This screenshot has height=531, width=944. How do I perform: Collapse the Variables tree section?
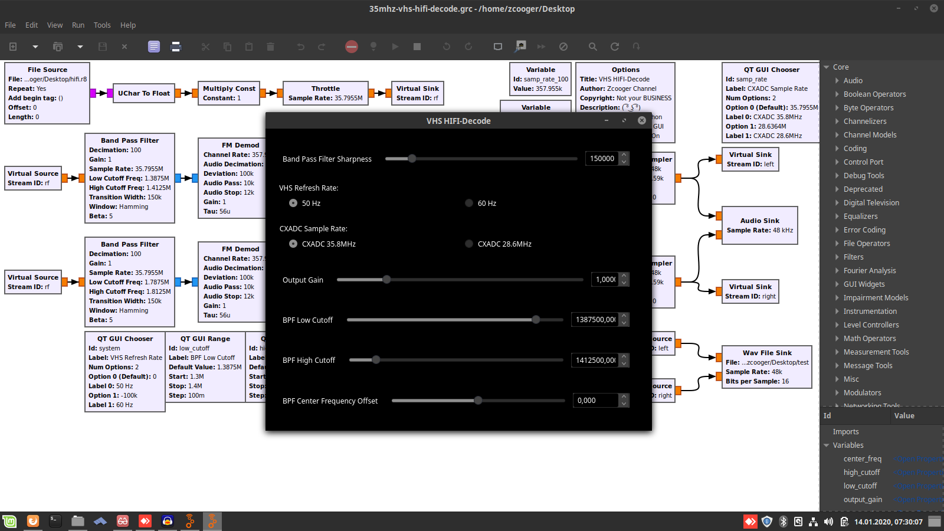point(827,445)
